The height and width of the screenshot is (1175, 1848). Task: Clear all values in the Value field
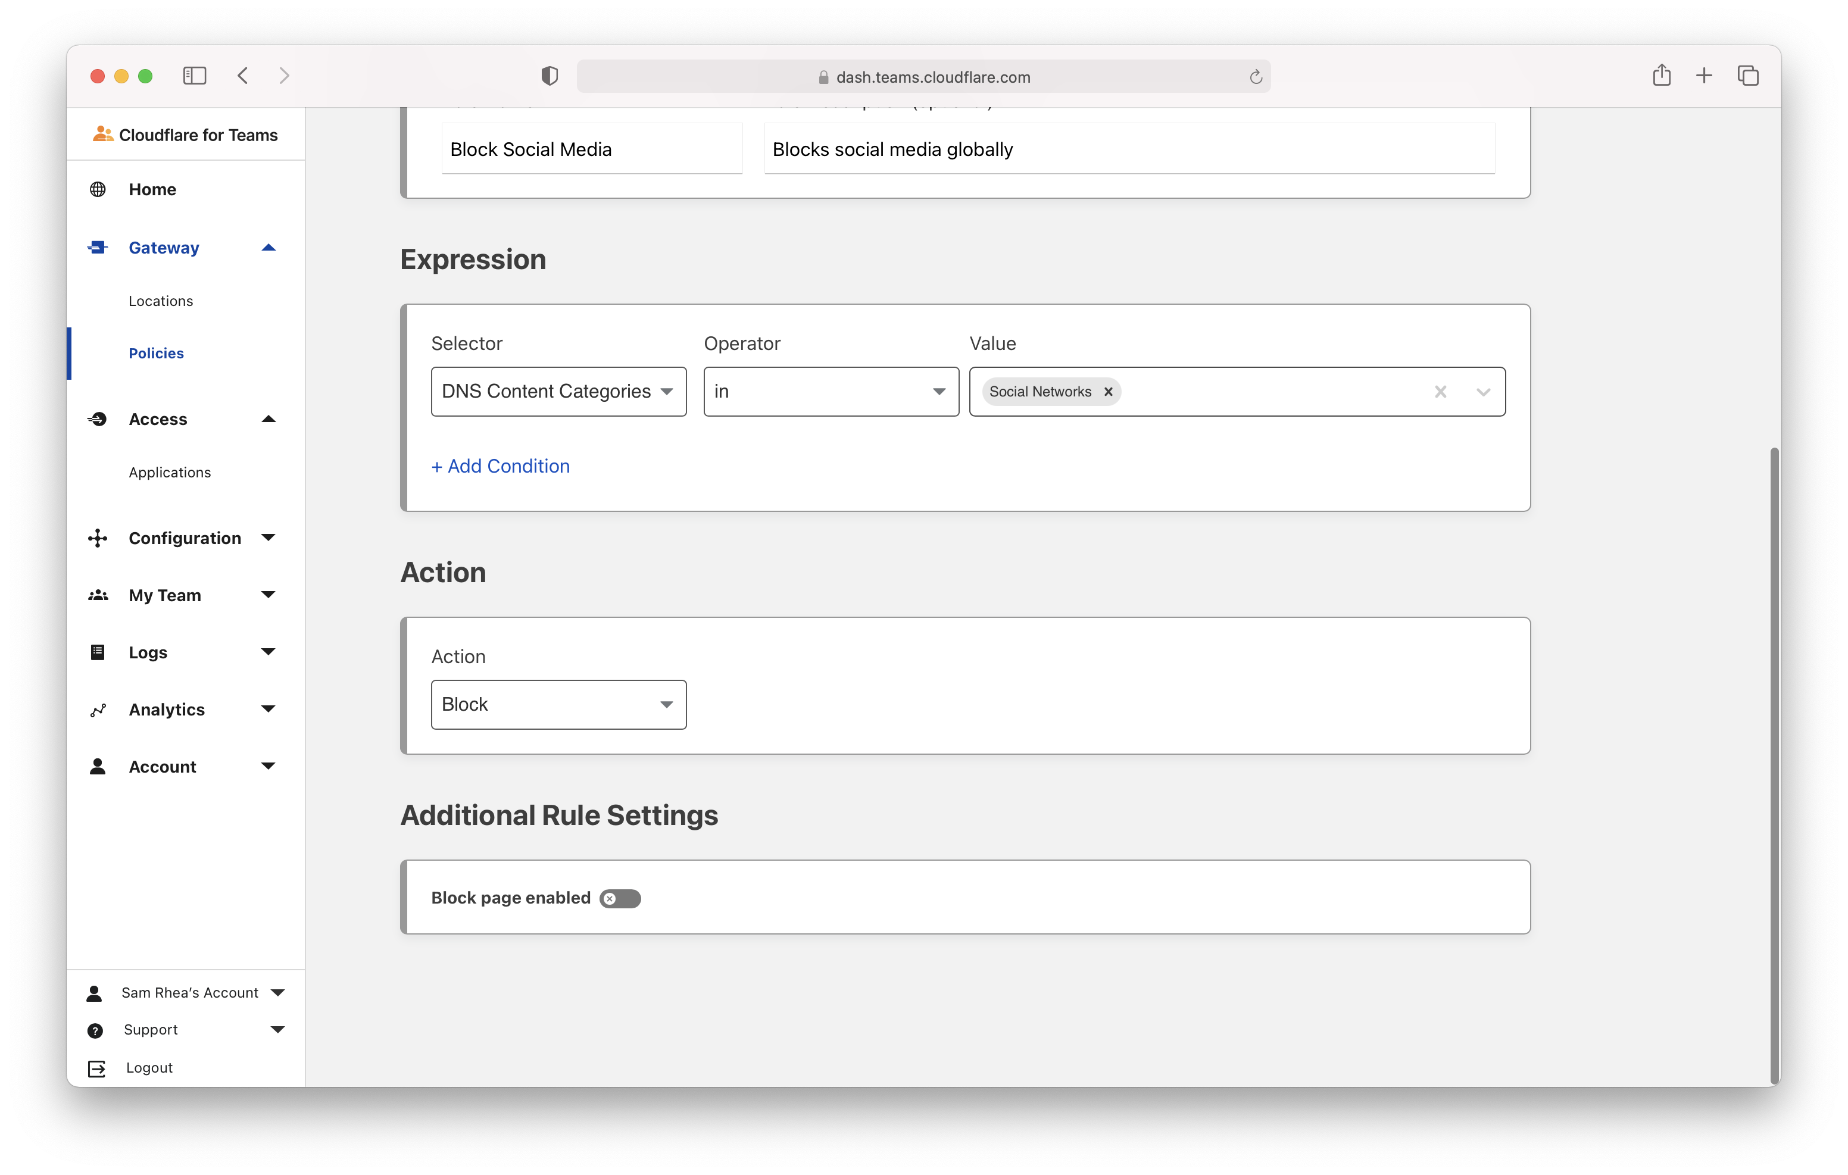1441,392
